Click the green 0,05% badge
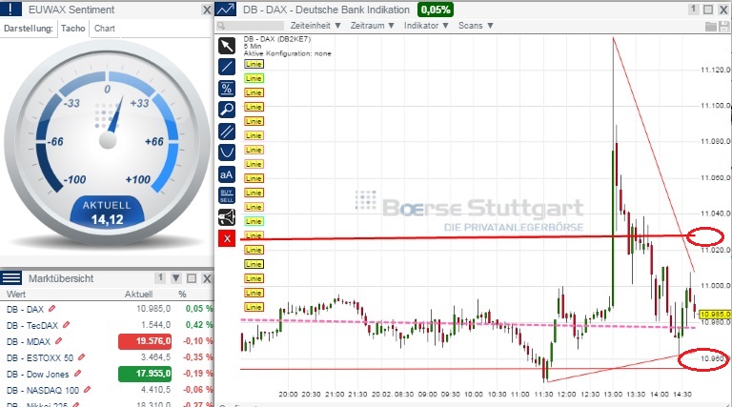The image size is (732, 407). 435,10
